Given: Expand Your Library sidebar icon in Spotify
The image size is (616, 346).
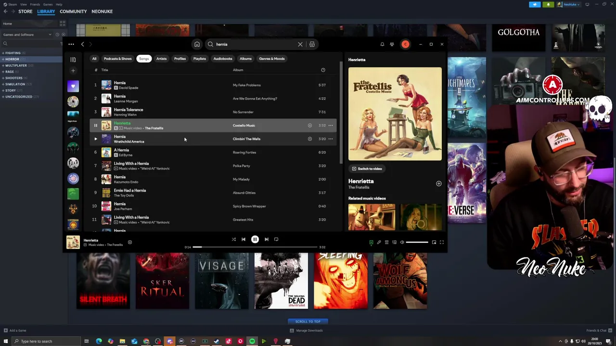Looking at the screenshot, I should (x=73, y=60).
